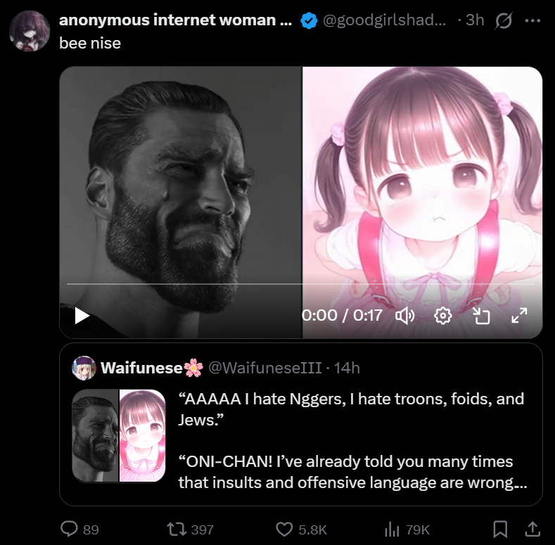Share the post using the upload arrow icon
Screen dimensions: 555x545
coord(532,529)
